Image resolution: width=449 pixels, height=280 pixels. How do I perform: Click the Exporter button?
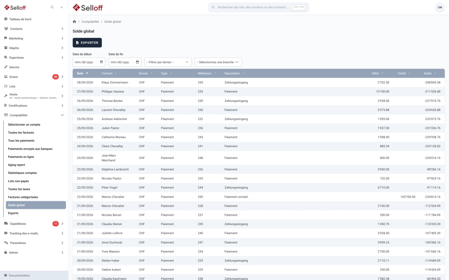click(x=87, y=43)
